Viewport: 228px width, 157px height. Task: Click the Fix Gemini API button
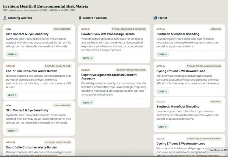click(x=218, y=150)
